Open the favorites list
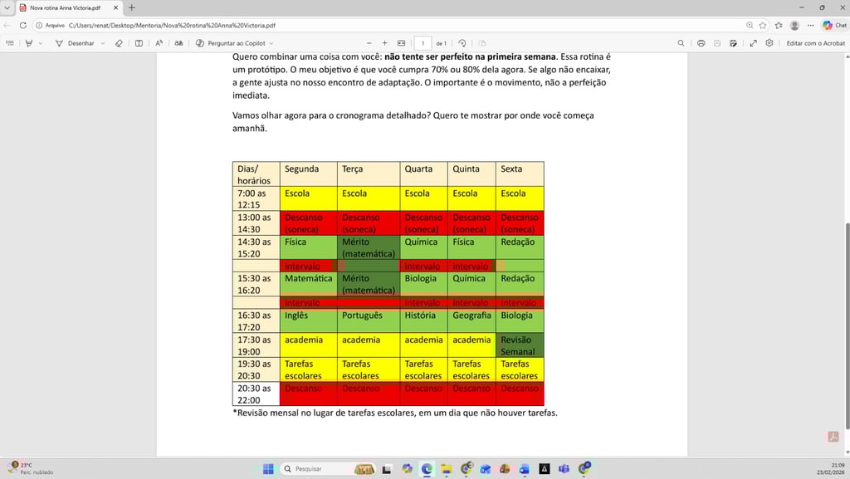This screenshot has height=479, width=850. (x=779, y=26)
